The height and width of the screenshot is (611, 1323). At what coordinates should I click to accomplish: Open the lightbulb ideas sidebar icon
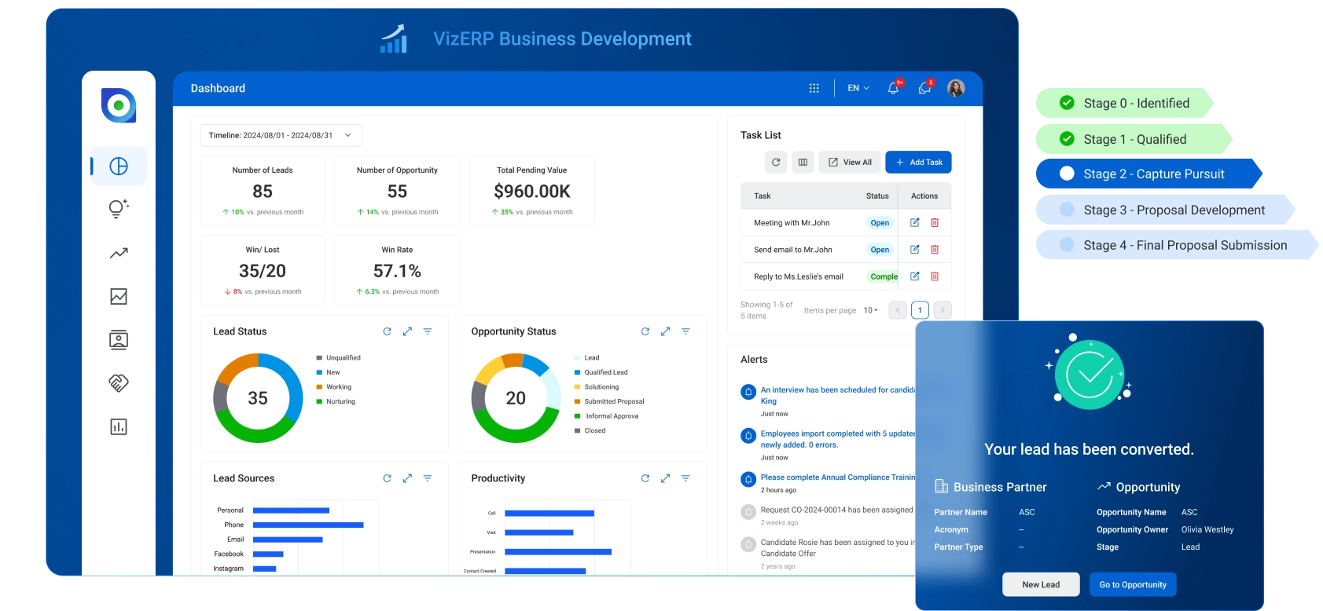pyautogui.click(x=119, y=208)
